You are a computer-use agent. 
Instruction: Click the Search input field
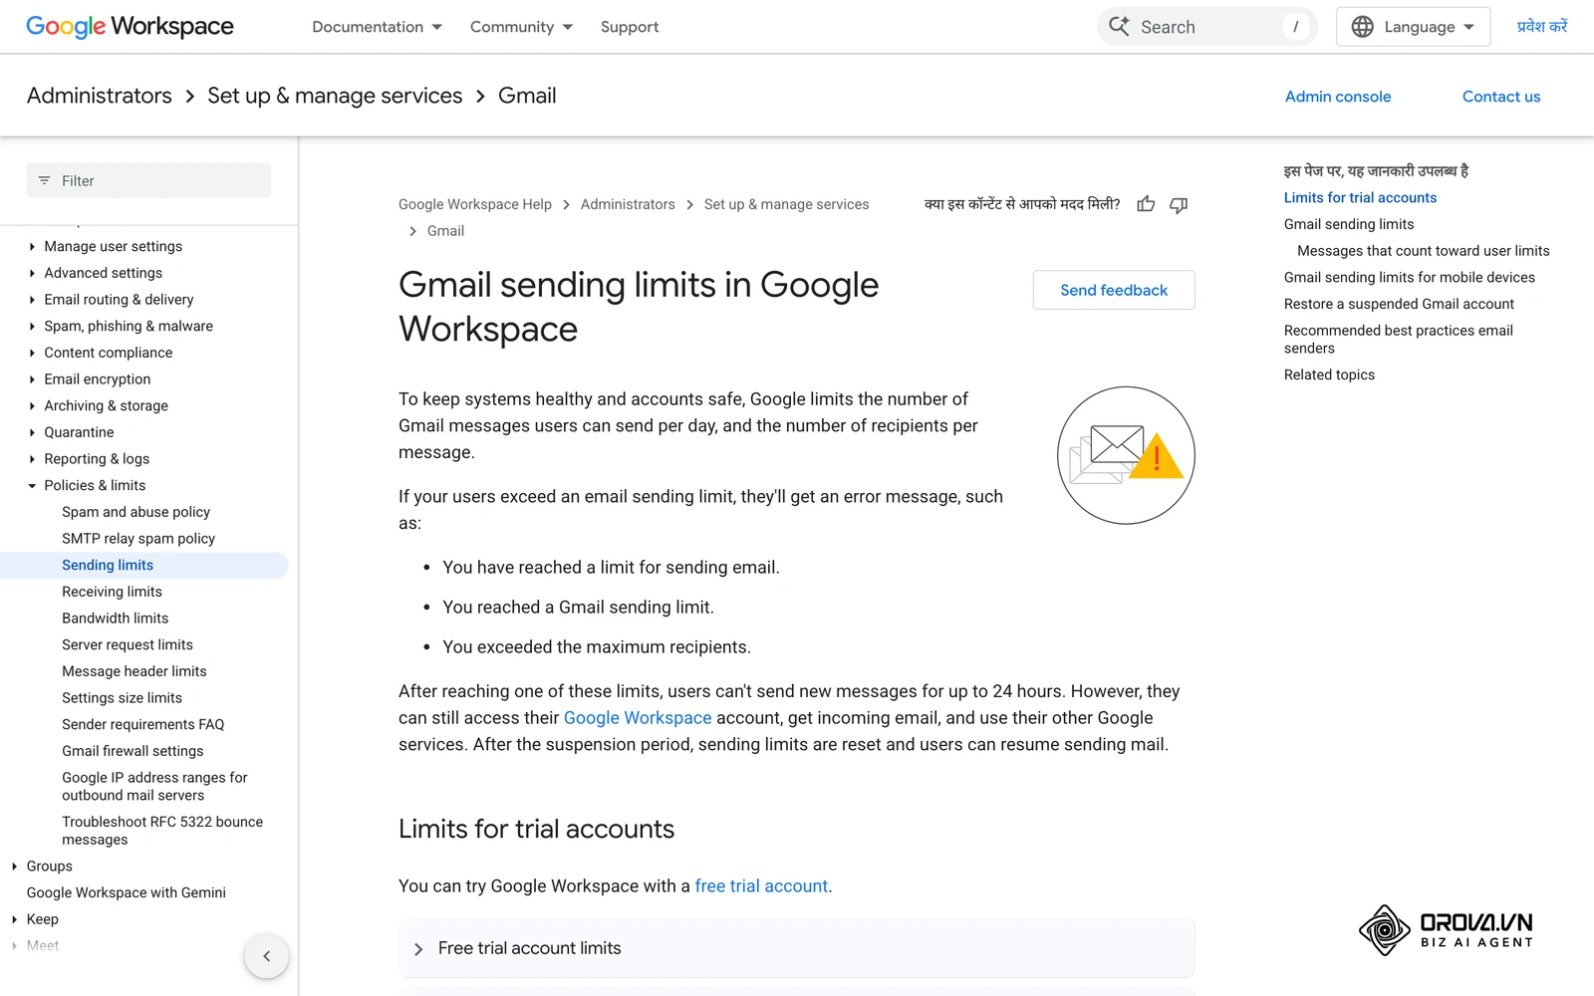click(1207, 27)
